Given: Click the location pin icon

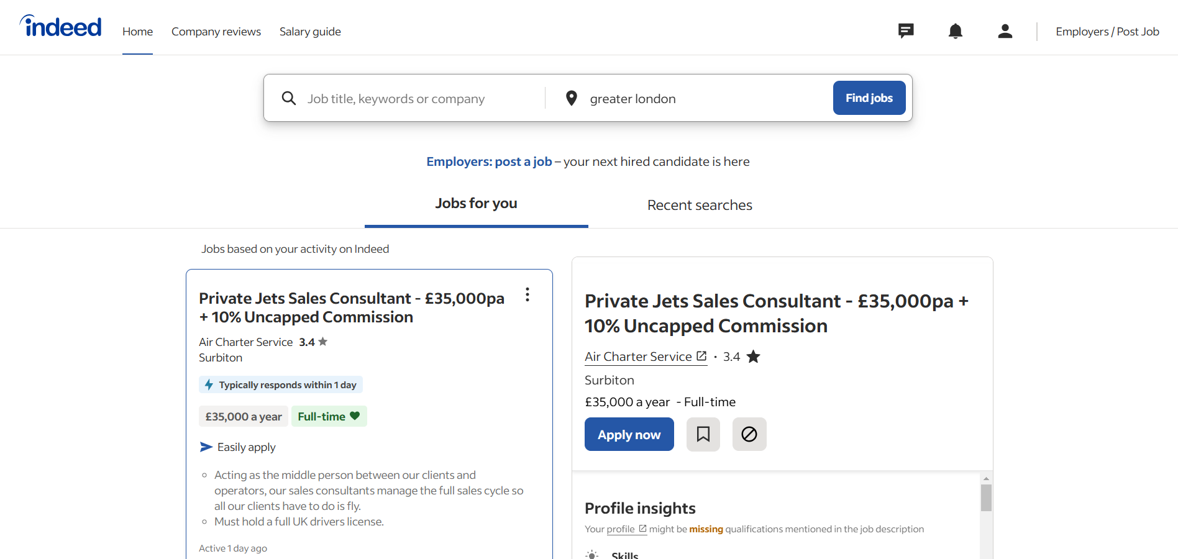Looking at the screenshot, I should point(572,98).
